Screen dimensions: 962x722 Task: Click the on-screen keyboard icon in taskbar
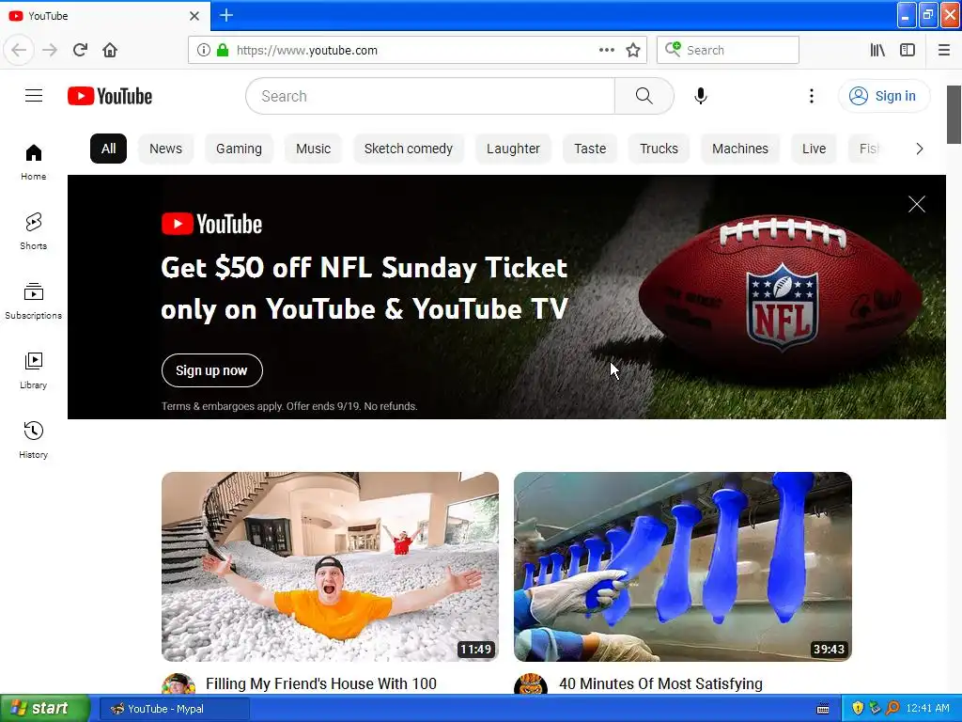[823, 709]
